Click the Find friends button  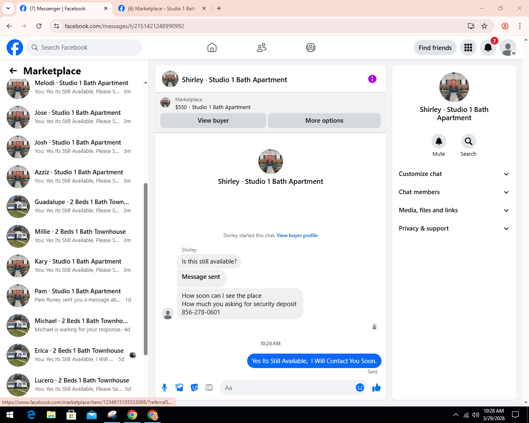(435, 48)
